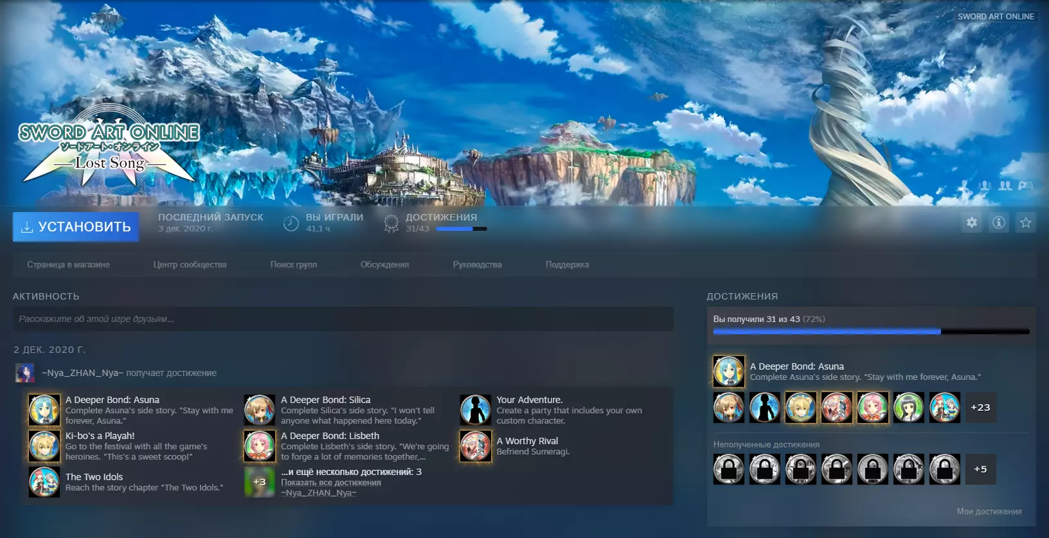1049x538 pixels.
Task: Click the play time clock icon
Action: (291, 223)
